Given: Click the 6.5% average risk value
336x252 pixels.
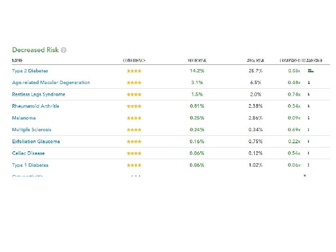Looking at the screenshot, I should coord(256,83).
